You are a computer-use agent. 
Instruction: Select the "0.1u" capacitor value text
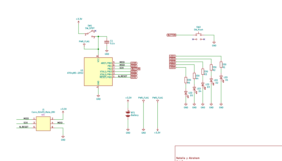coord(113,43)
